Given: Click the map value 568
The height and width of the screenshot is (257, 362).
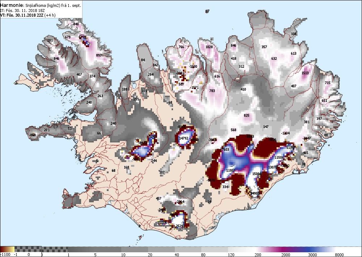Looking at the screenshot, I should pyautogui.click(x=233, y=130).
